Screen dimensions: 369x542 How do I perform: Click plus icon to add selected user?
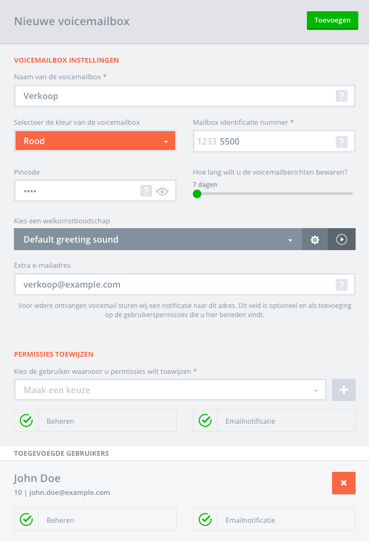pyautogui.click(x=344, y=390)
